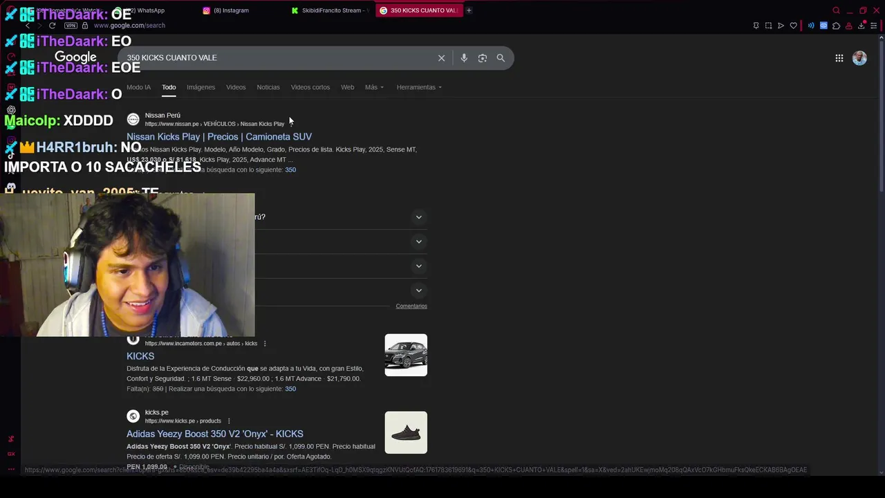Select the 350 KICKS CUANTO VALE tab

[419, 10]
